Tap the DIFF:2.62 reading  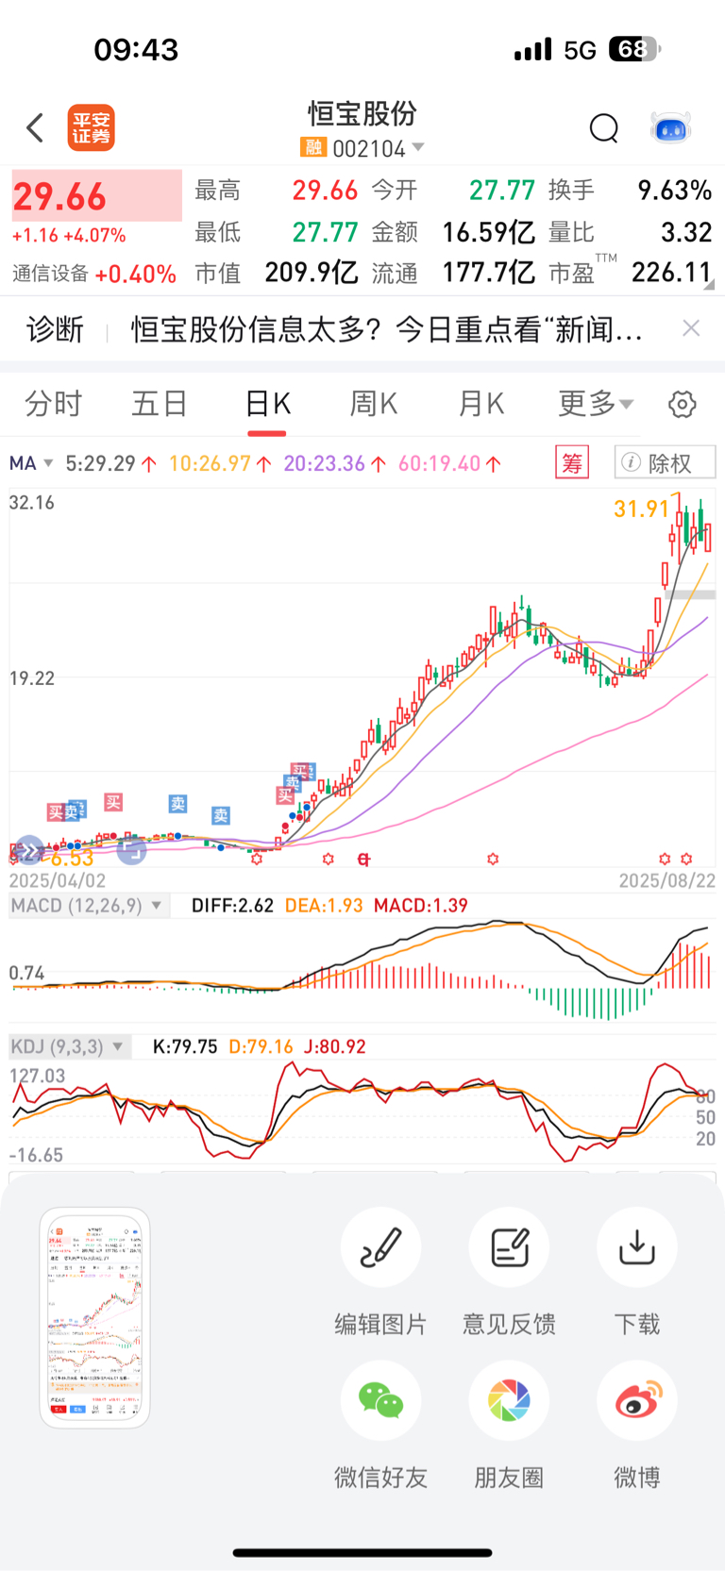(232, 906)
